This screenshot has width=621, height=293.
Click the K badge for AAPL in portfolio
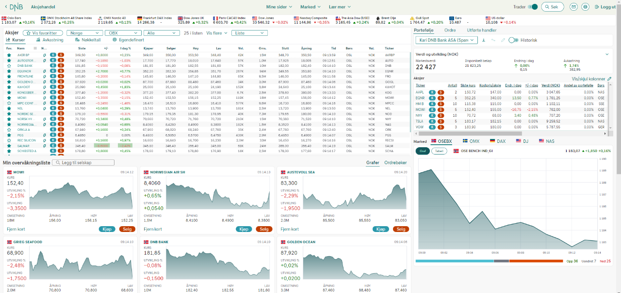pos(432,92)
